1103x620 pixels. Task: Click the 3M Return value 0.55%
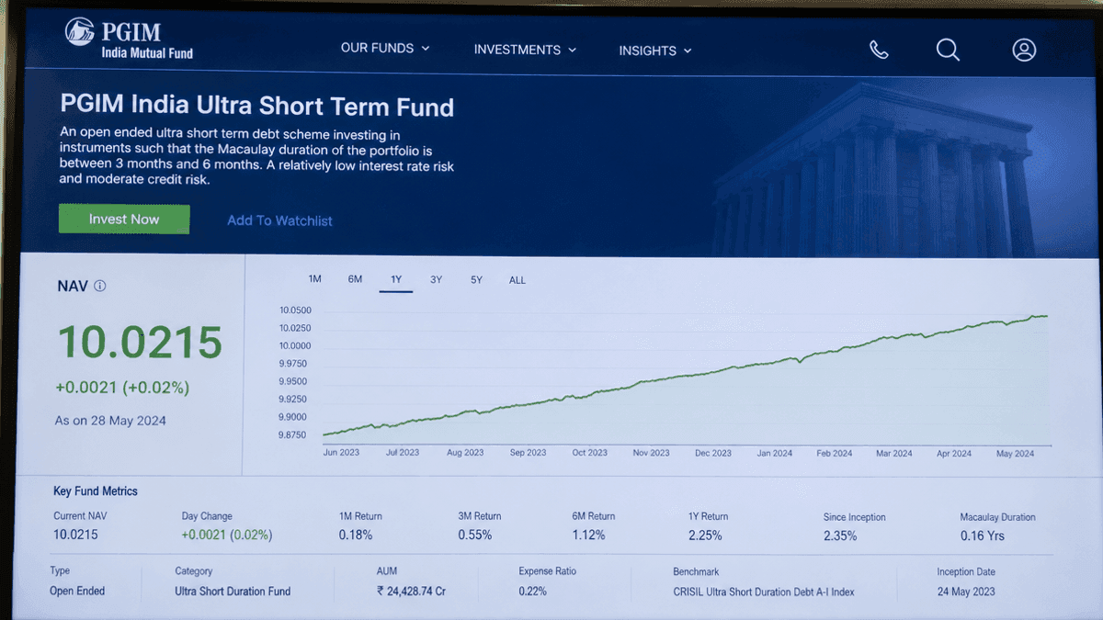475,535
